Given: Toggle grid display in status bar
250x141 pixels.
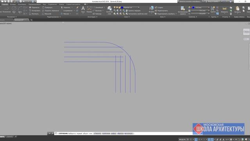Looking at the screenshot, I should pos(188,139).
